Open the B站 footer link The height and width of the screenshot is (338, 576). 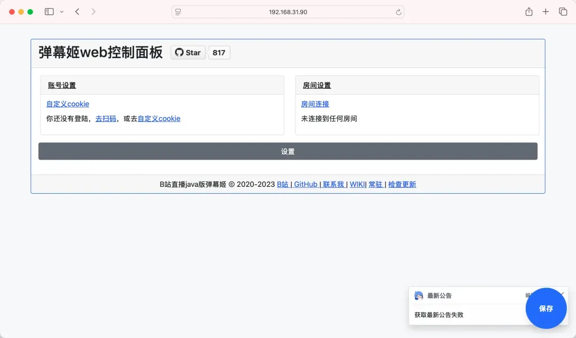point(283,184)
